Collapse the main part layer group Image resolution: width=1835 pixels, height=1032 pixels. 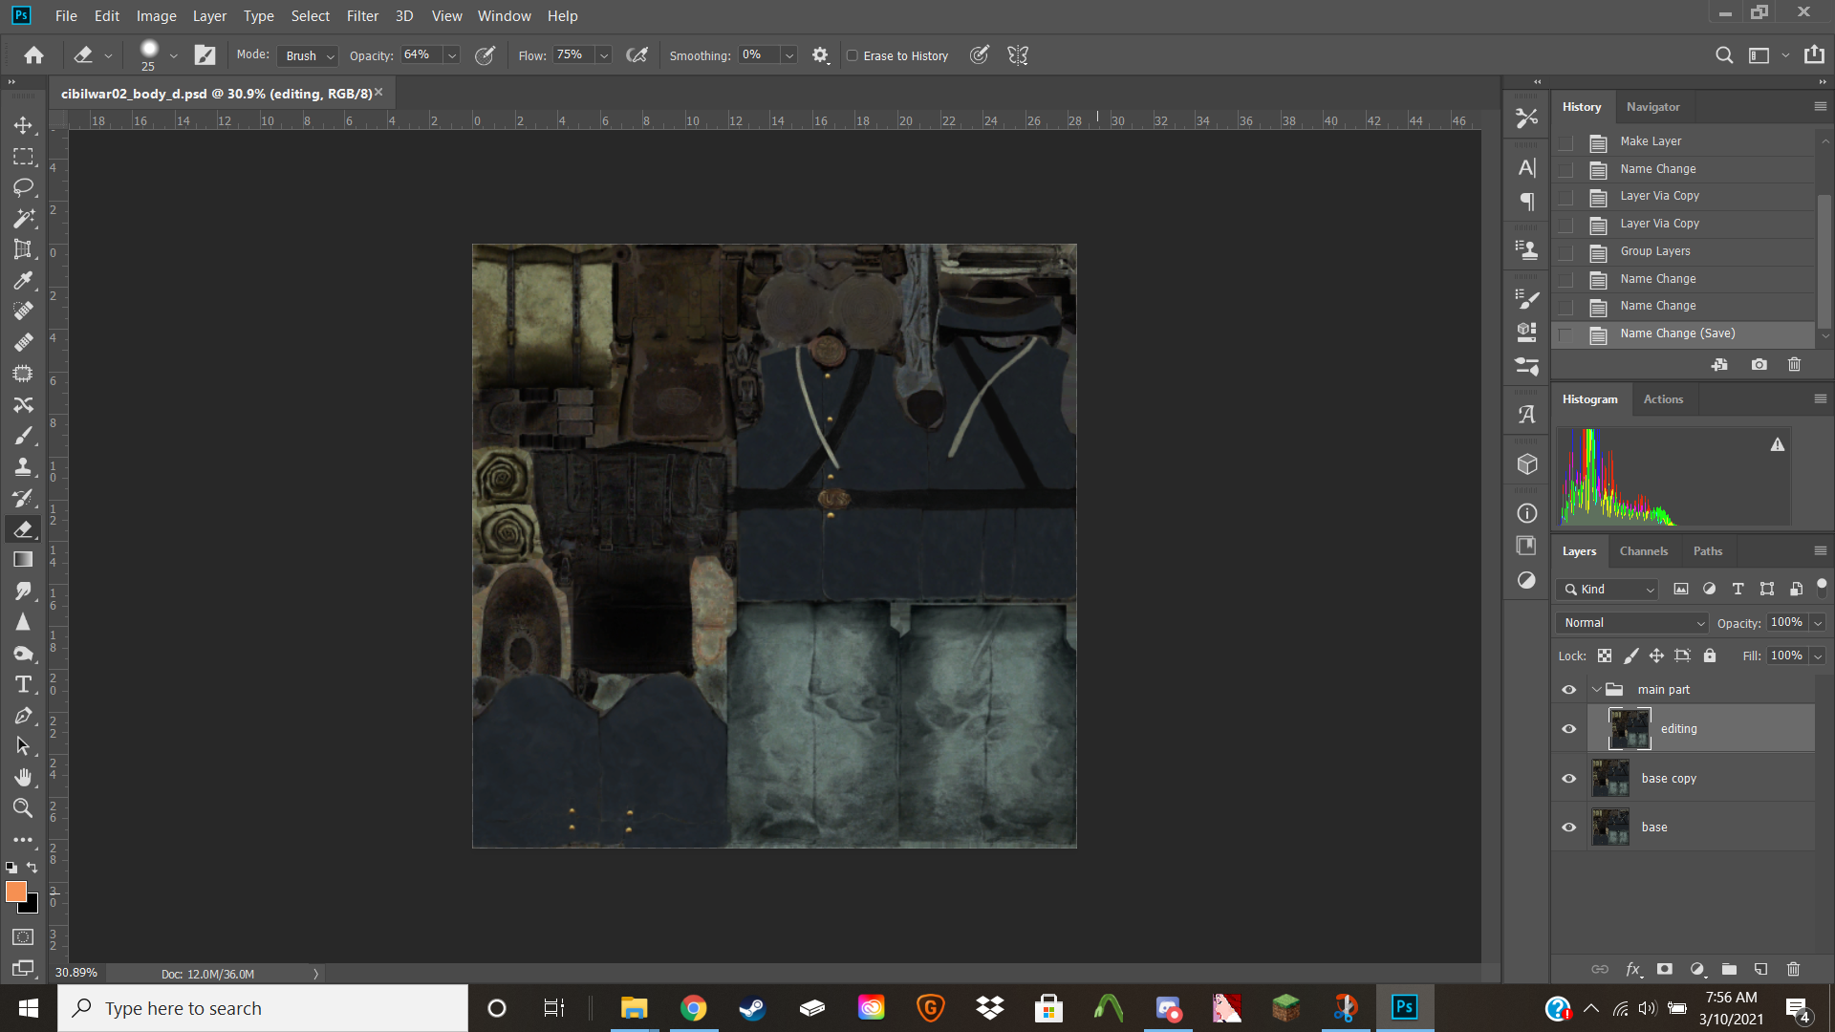[x=1596, y=690]
